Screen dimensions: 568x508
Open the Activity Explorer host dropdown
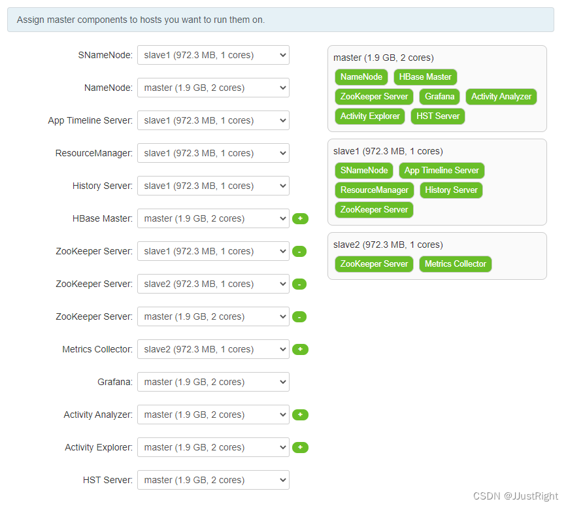[213, 447]
